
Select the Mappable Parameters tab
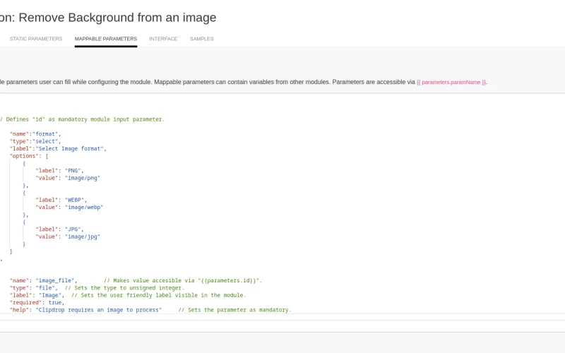(106, 39)
